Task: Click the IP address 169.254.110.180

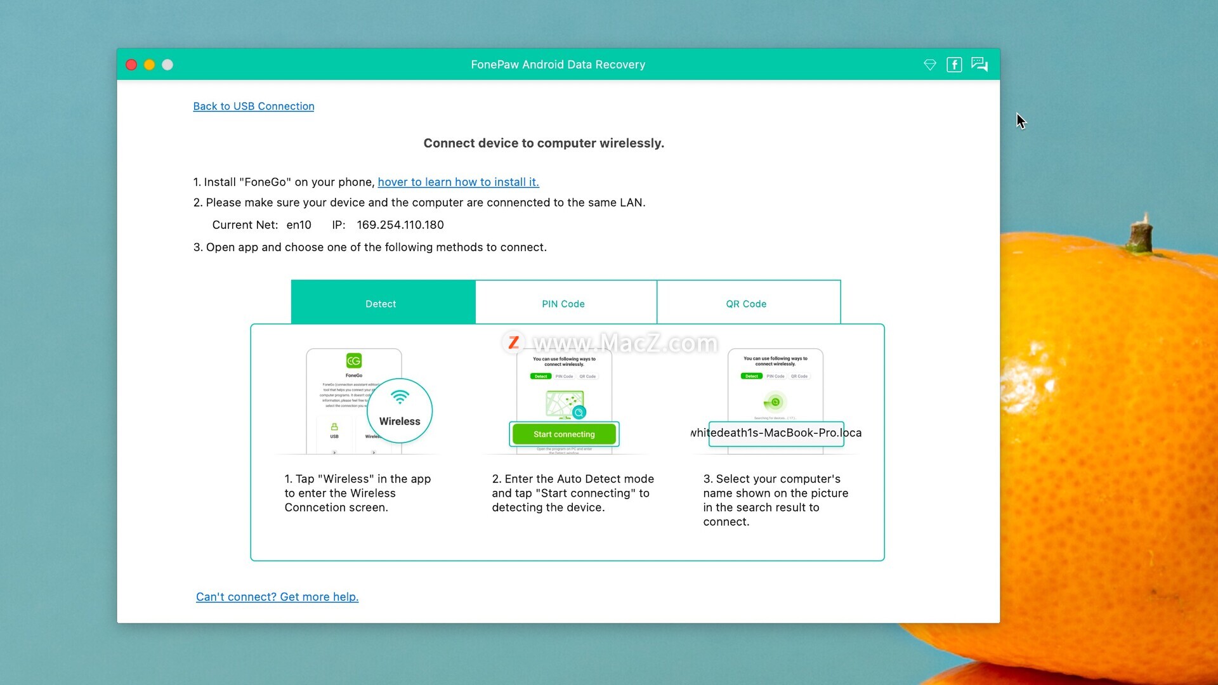Action: point(400,225)
